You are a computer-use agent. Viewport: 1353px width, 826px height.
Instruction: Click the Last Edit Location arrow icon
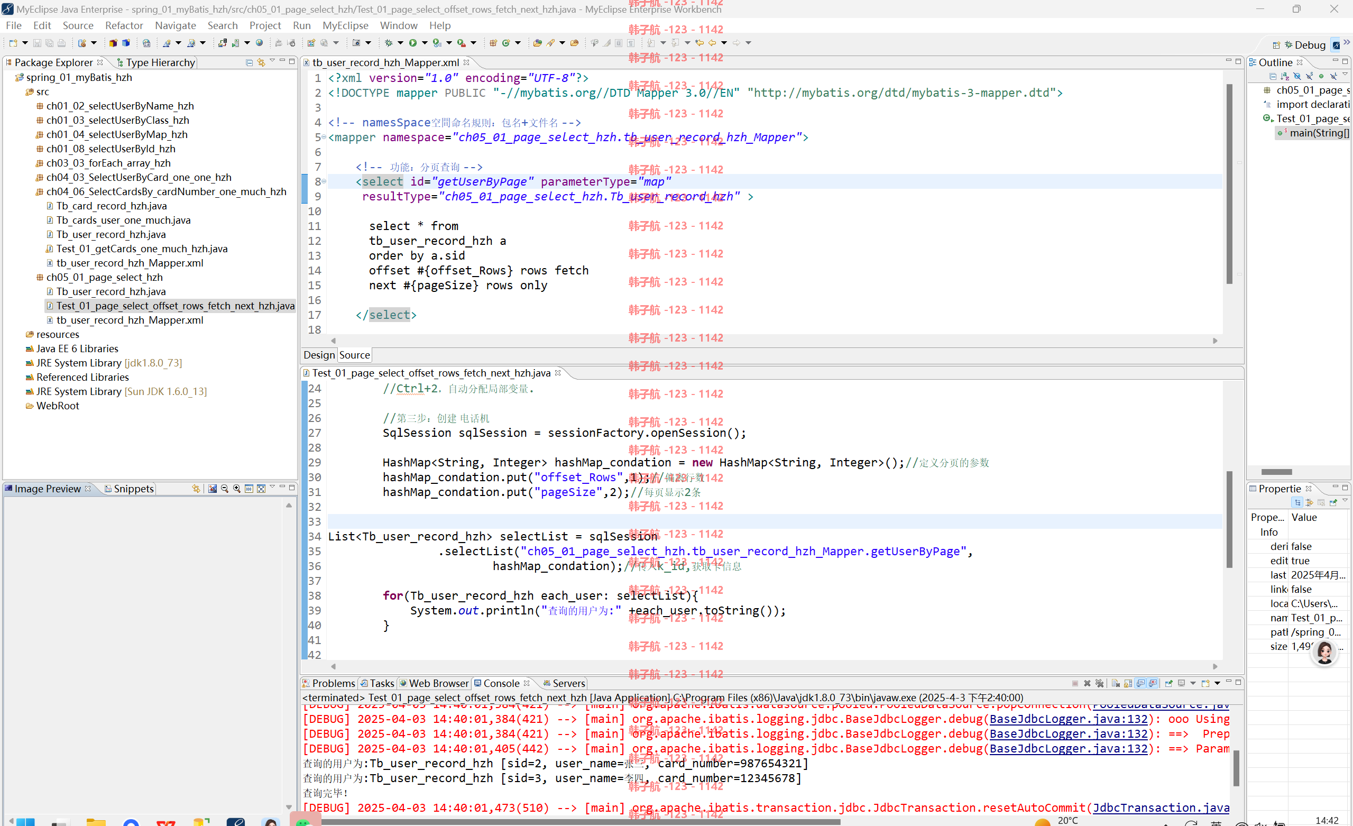click(x=699, y=43)
